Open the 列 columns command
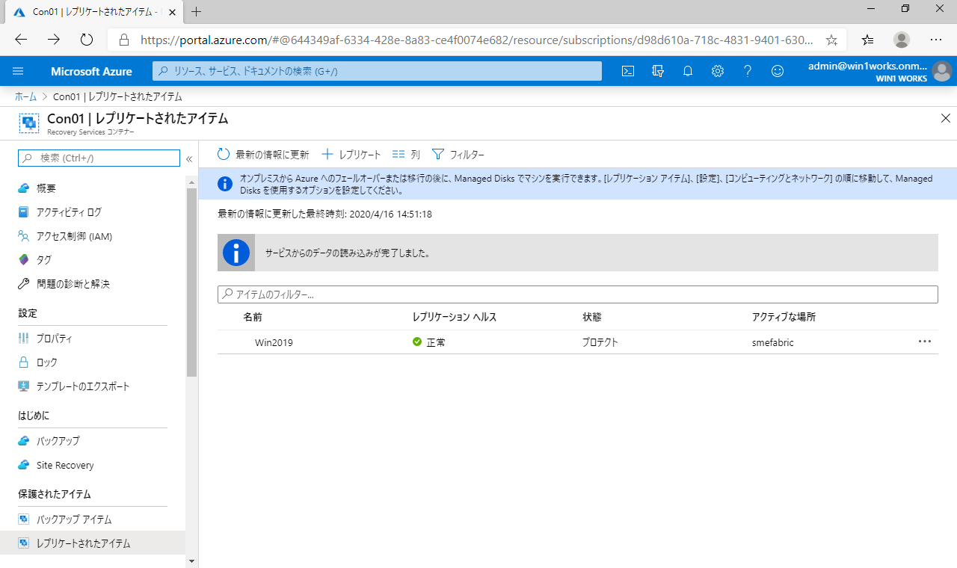 coord(406,154)
